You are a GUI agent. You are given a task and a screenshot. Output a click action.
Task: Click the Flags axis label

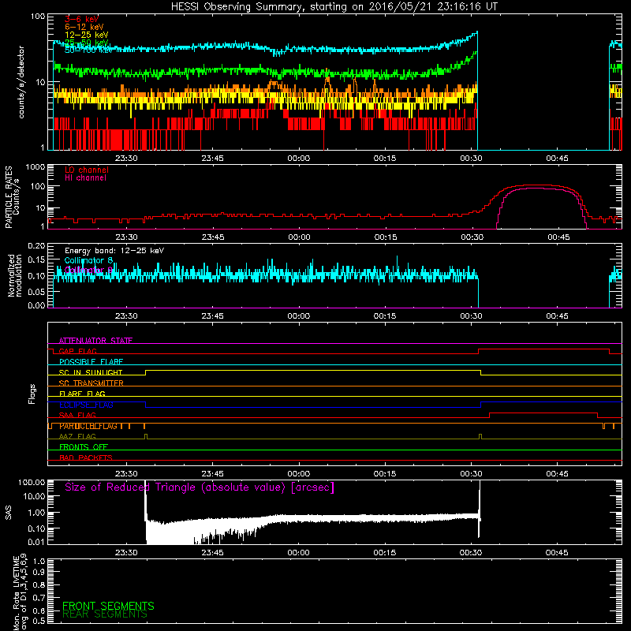[32, 394]
